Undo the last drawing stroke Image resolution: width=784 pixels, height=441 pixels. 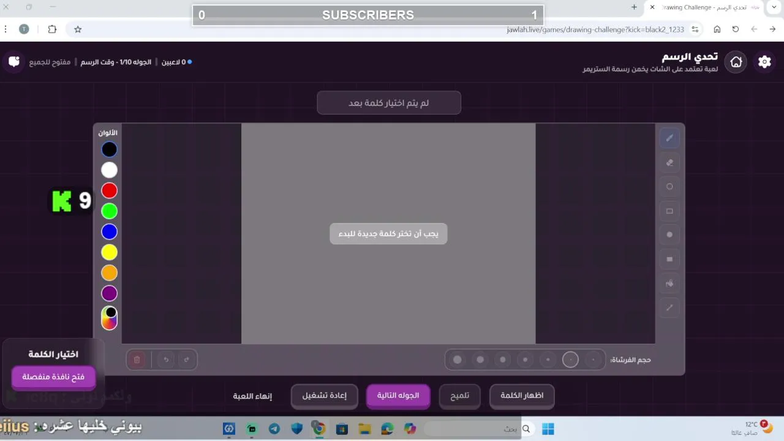(x=166, y=360)
